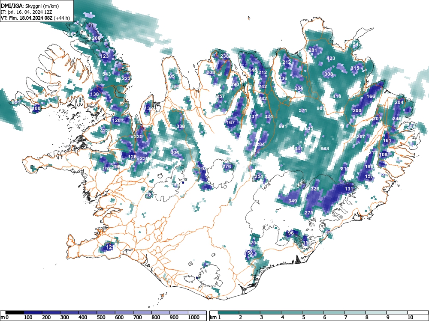Click the visibility value 242
This screenshot has width=429, height=321.
click(263, 86)
